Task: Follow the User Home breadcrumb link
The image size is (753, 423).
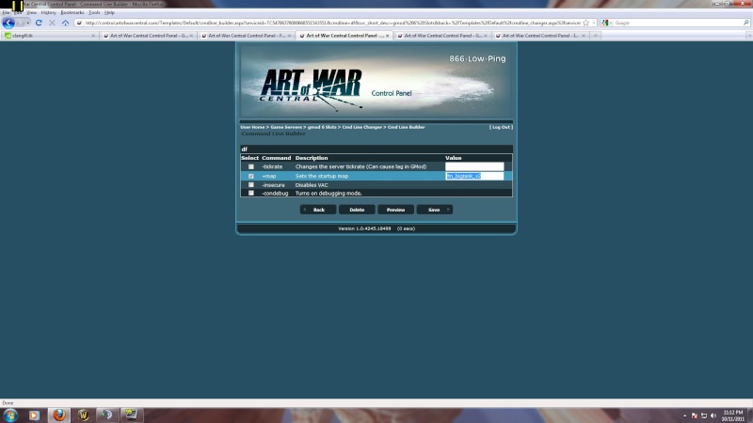Action: 252,127
